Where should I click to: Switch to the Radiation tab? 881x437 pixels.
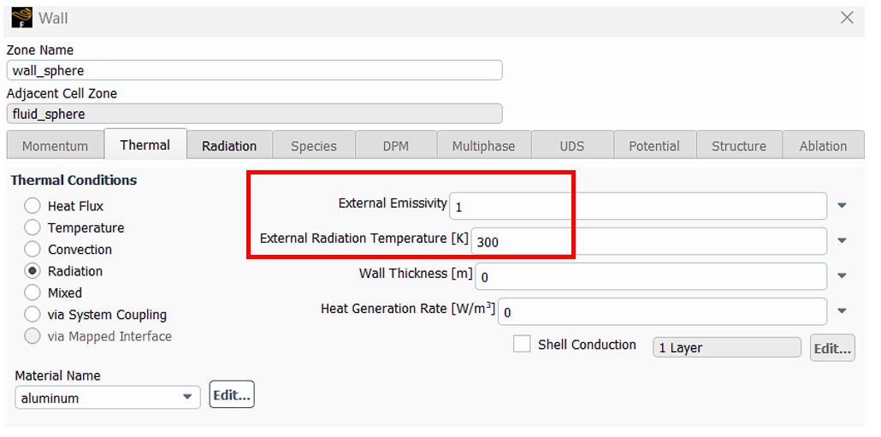pos(229,146)
